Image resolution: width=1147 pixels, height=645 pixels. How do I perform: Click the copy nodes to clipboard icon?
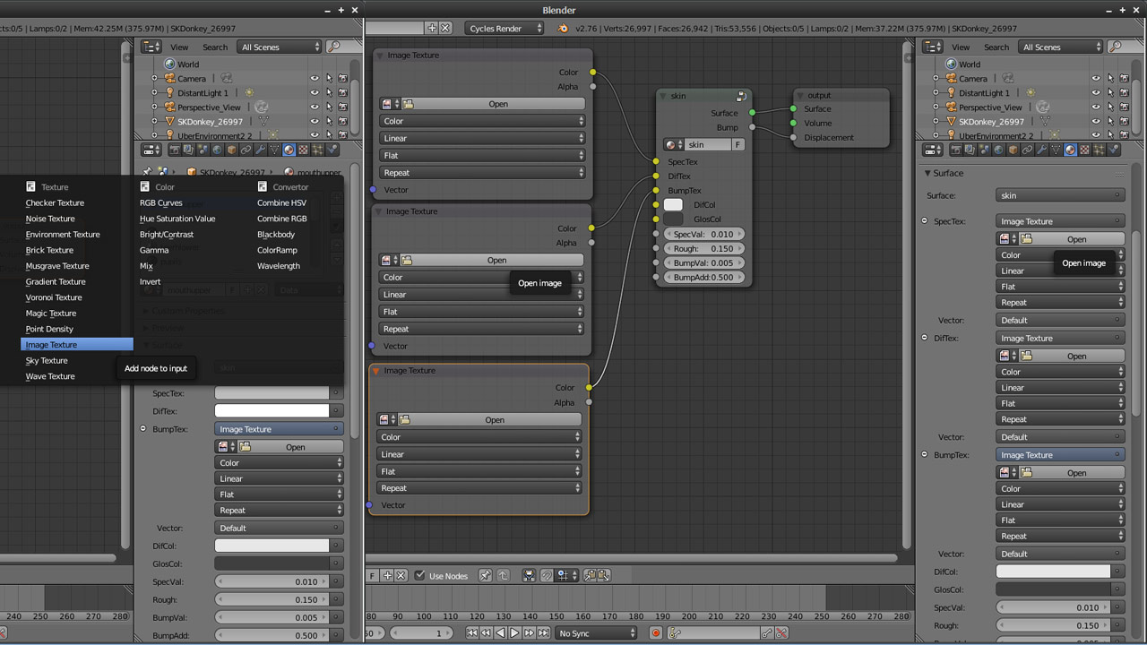(x=591, y=576)
